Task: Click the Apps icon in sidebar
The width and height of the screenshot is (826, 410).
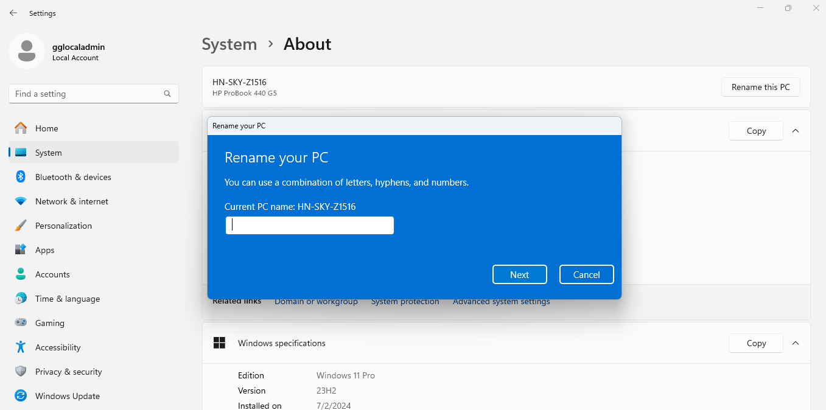Action: (x=21, y=250)
